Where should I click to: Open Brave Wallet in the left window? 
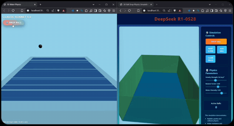(100, 11)
